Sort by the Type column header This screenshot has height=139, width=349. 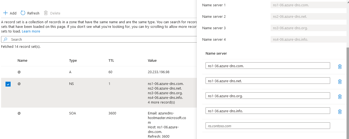(73, 61)
